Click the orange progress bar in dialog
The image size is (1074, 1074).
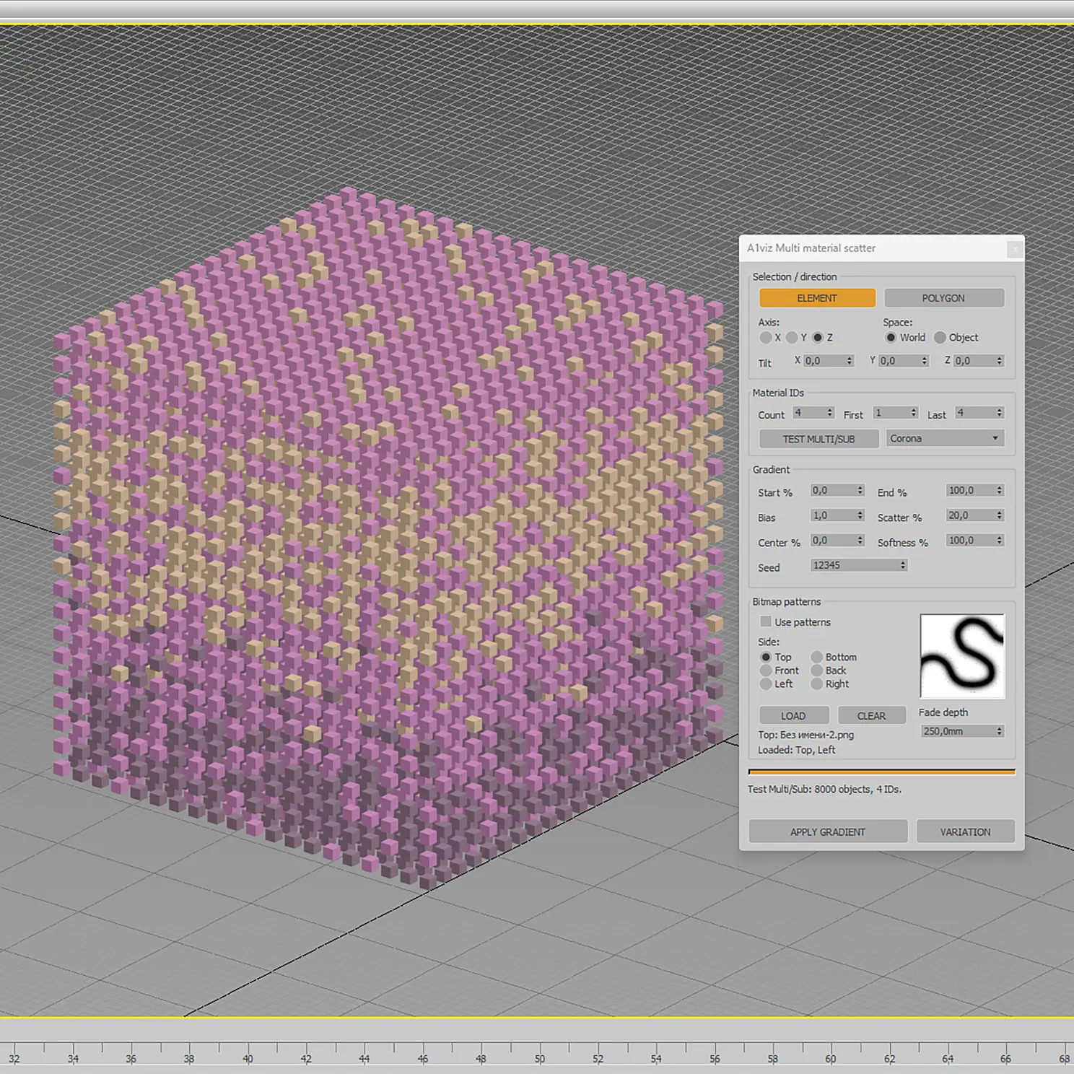882,772
